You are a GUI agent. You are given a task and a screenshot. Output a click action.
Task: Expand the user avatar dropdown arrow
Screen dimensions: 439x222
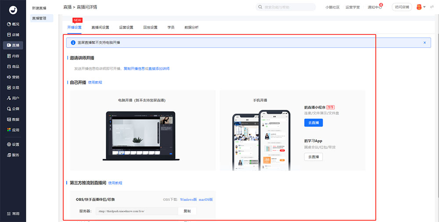tap(425, 7)
